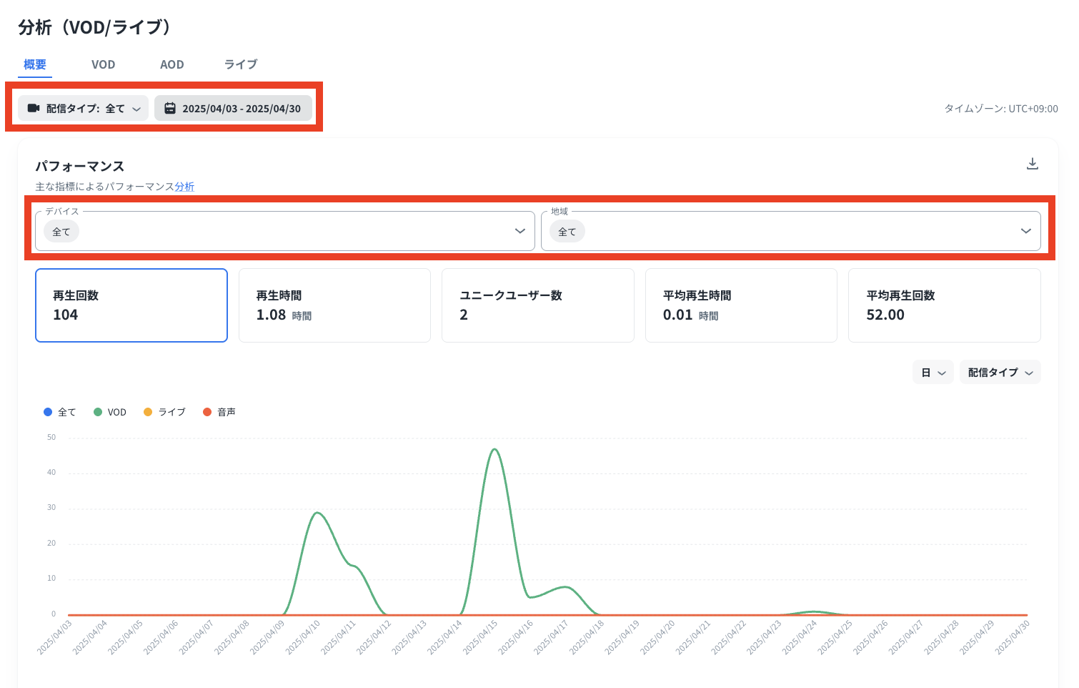Click the 2025/04/03 - 2025/04/30 date range

click(x=241, y=109)
